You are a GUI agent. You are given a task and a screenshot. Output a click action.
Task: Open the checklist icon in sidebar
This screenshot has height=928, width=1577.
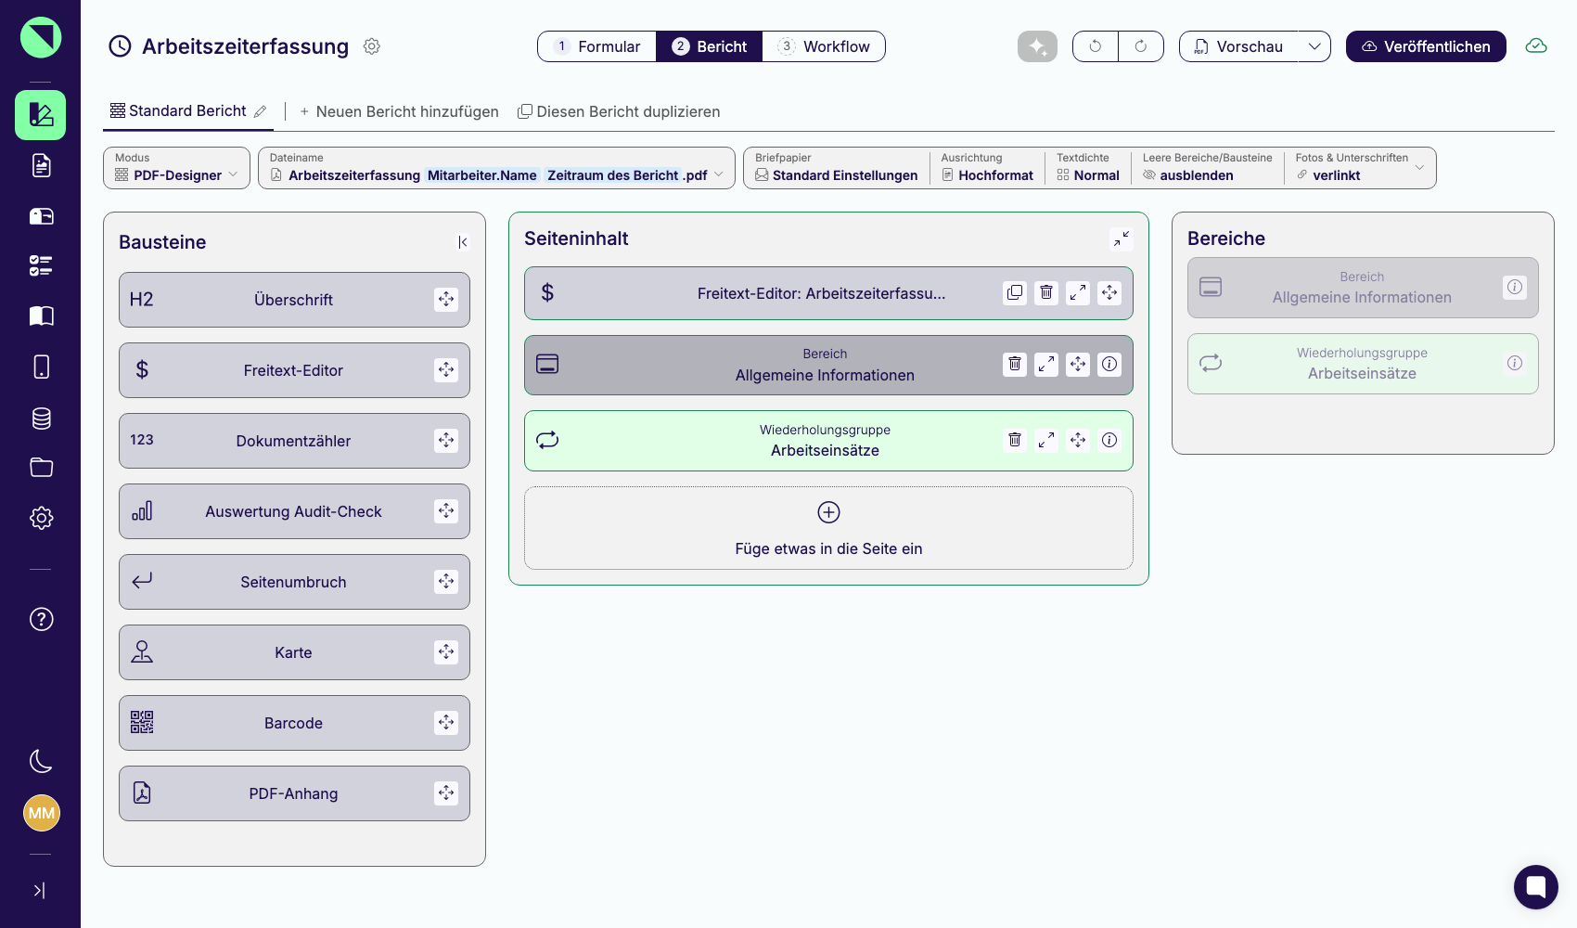[41, 266]
